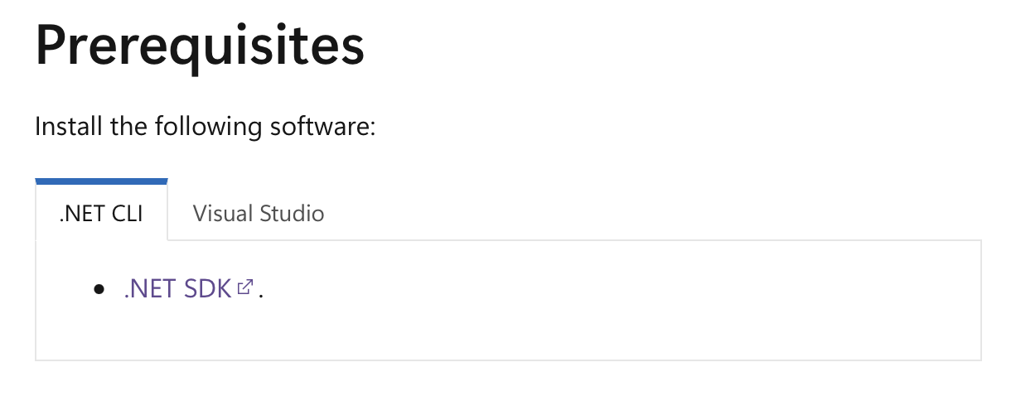The height and width of the screenshot is (396, 1016).
Task: Switch to the Visual Studio tab
Action: click(x=258, y=213)
